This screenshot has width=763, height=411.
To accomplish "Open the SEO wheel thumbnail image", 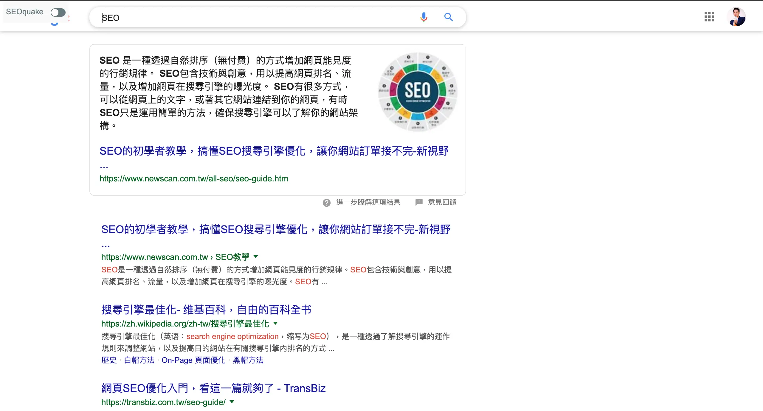I will point(418,92).
